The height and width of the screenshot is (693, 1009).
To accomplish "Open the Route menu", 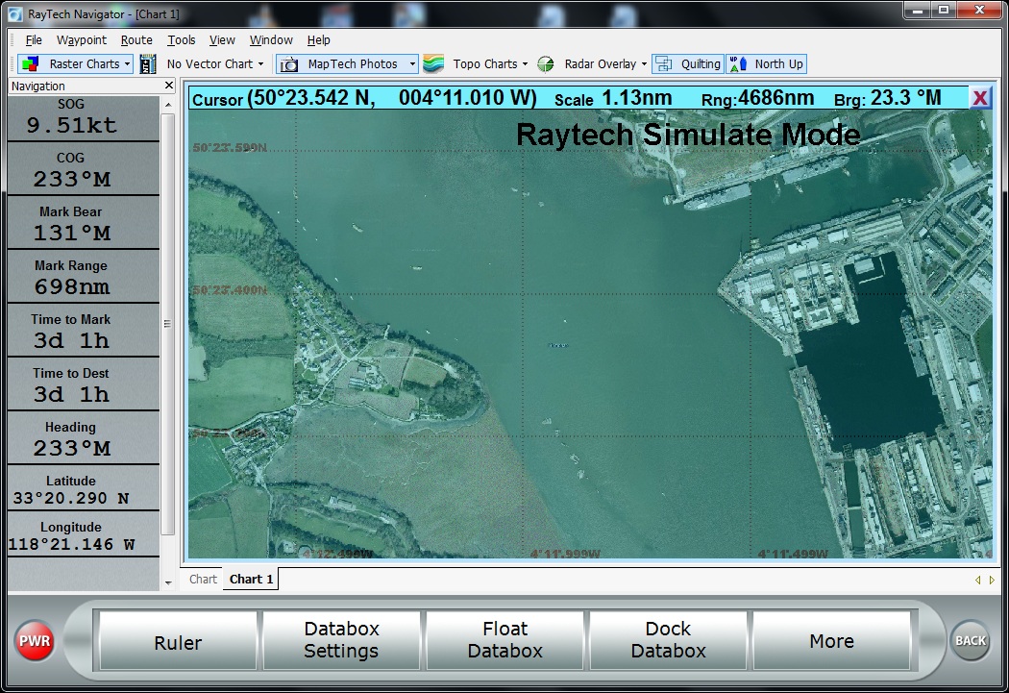I will pos(136,40).
